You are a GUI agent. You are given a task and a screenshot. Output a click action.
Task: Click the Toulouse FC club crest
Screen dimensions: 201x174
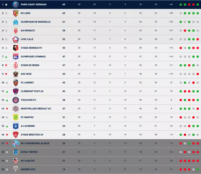tap(15, 100)
